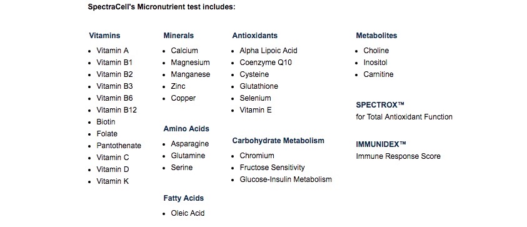Click the Pantothenate list item
The image size is (527, 227).
point(119,146)
